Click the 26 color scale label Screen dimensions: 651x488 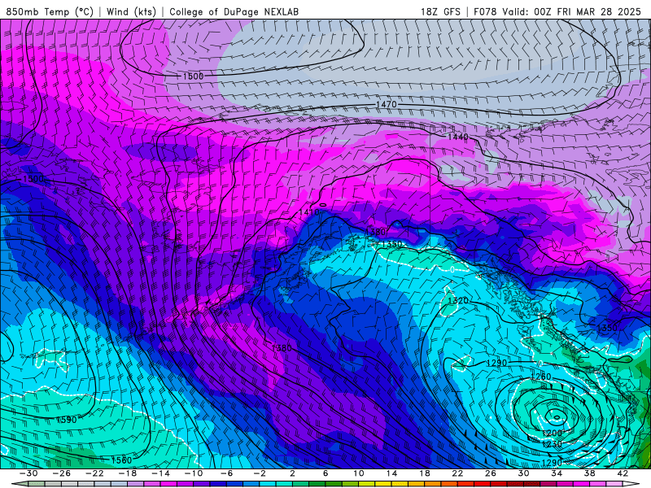click(x=491, y=473)
